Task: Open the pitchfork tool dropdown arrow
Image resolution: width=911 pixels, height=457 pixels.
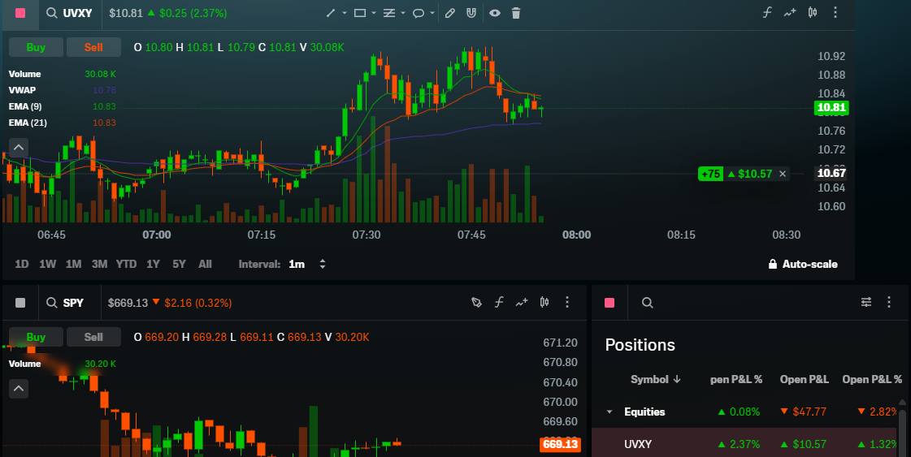Action: [402, 13]
